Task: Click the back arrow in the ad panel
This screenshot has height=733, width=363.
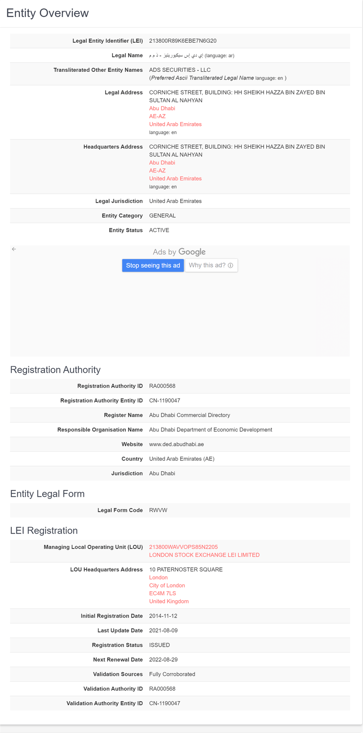Action: point(14,249)
